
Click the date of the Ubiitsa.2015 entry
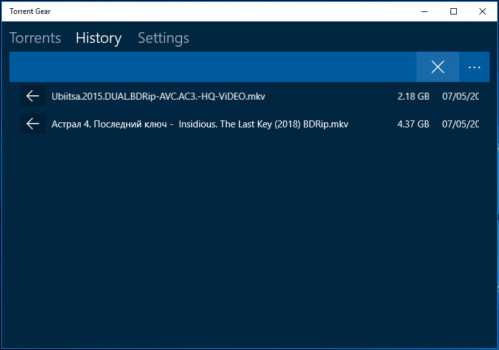tap(461, 96)
